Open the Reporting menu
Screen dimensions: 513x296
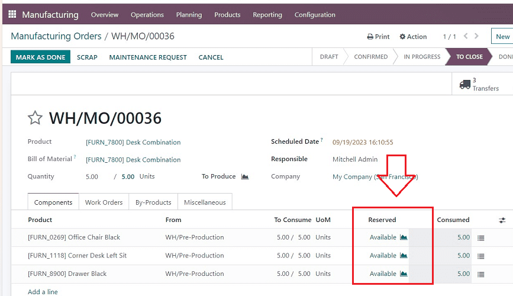tap(267, 15)
